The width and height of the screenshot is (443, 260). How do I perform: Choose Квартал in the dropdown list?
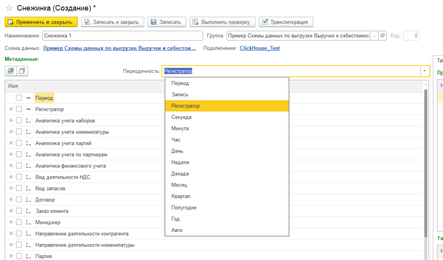click(x=181, y=196)
